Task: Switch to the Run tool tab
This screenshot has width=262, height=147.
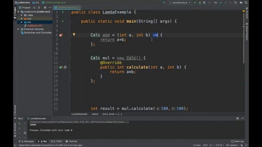Action: (x=43, y=141)
